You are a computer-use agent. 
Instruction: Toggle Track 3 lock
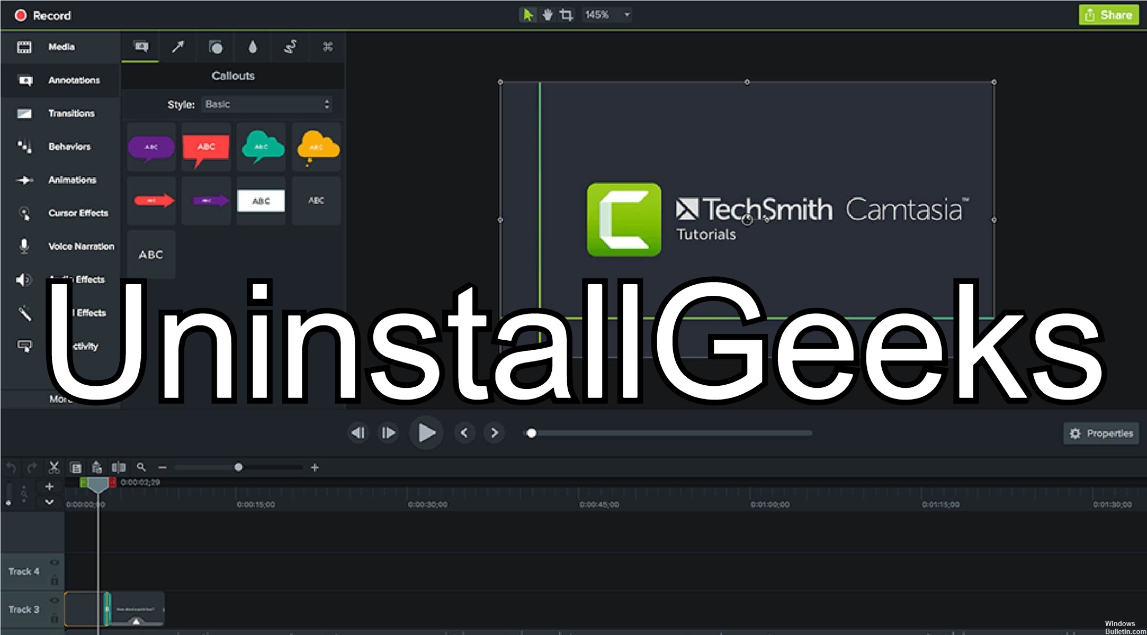pos(54,618)
